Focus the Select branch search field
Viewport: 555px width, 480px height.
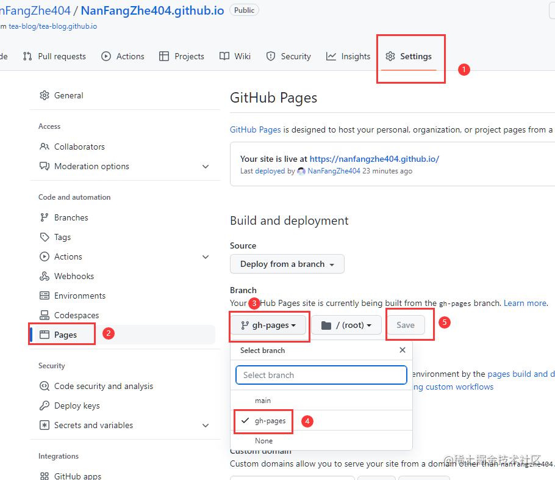(x=321, y=375)
